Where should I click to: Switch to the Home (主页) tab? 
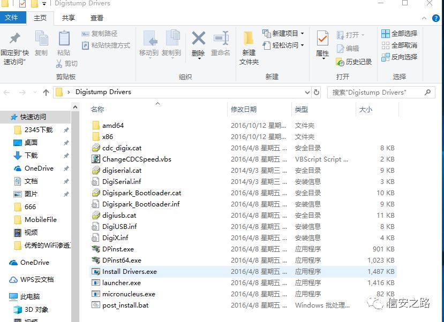pyautogui.click(x=40, y=18)
